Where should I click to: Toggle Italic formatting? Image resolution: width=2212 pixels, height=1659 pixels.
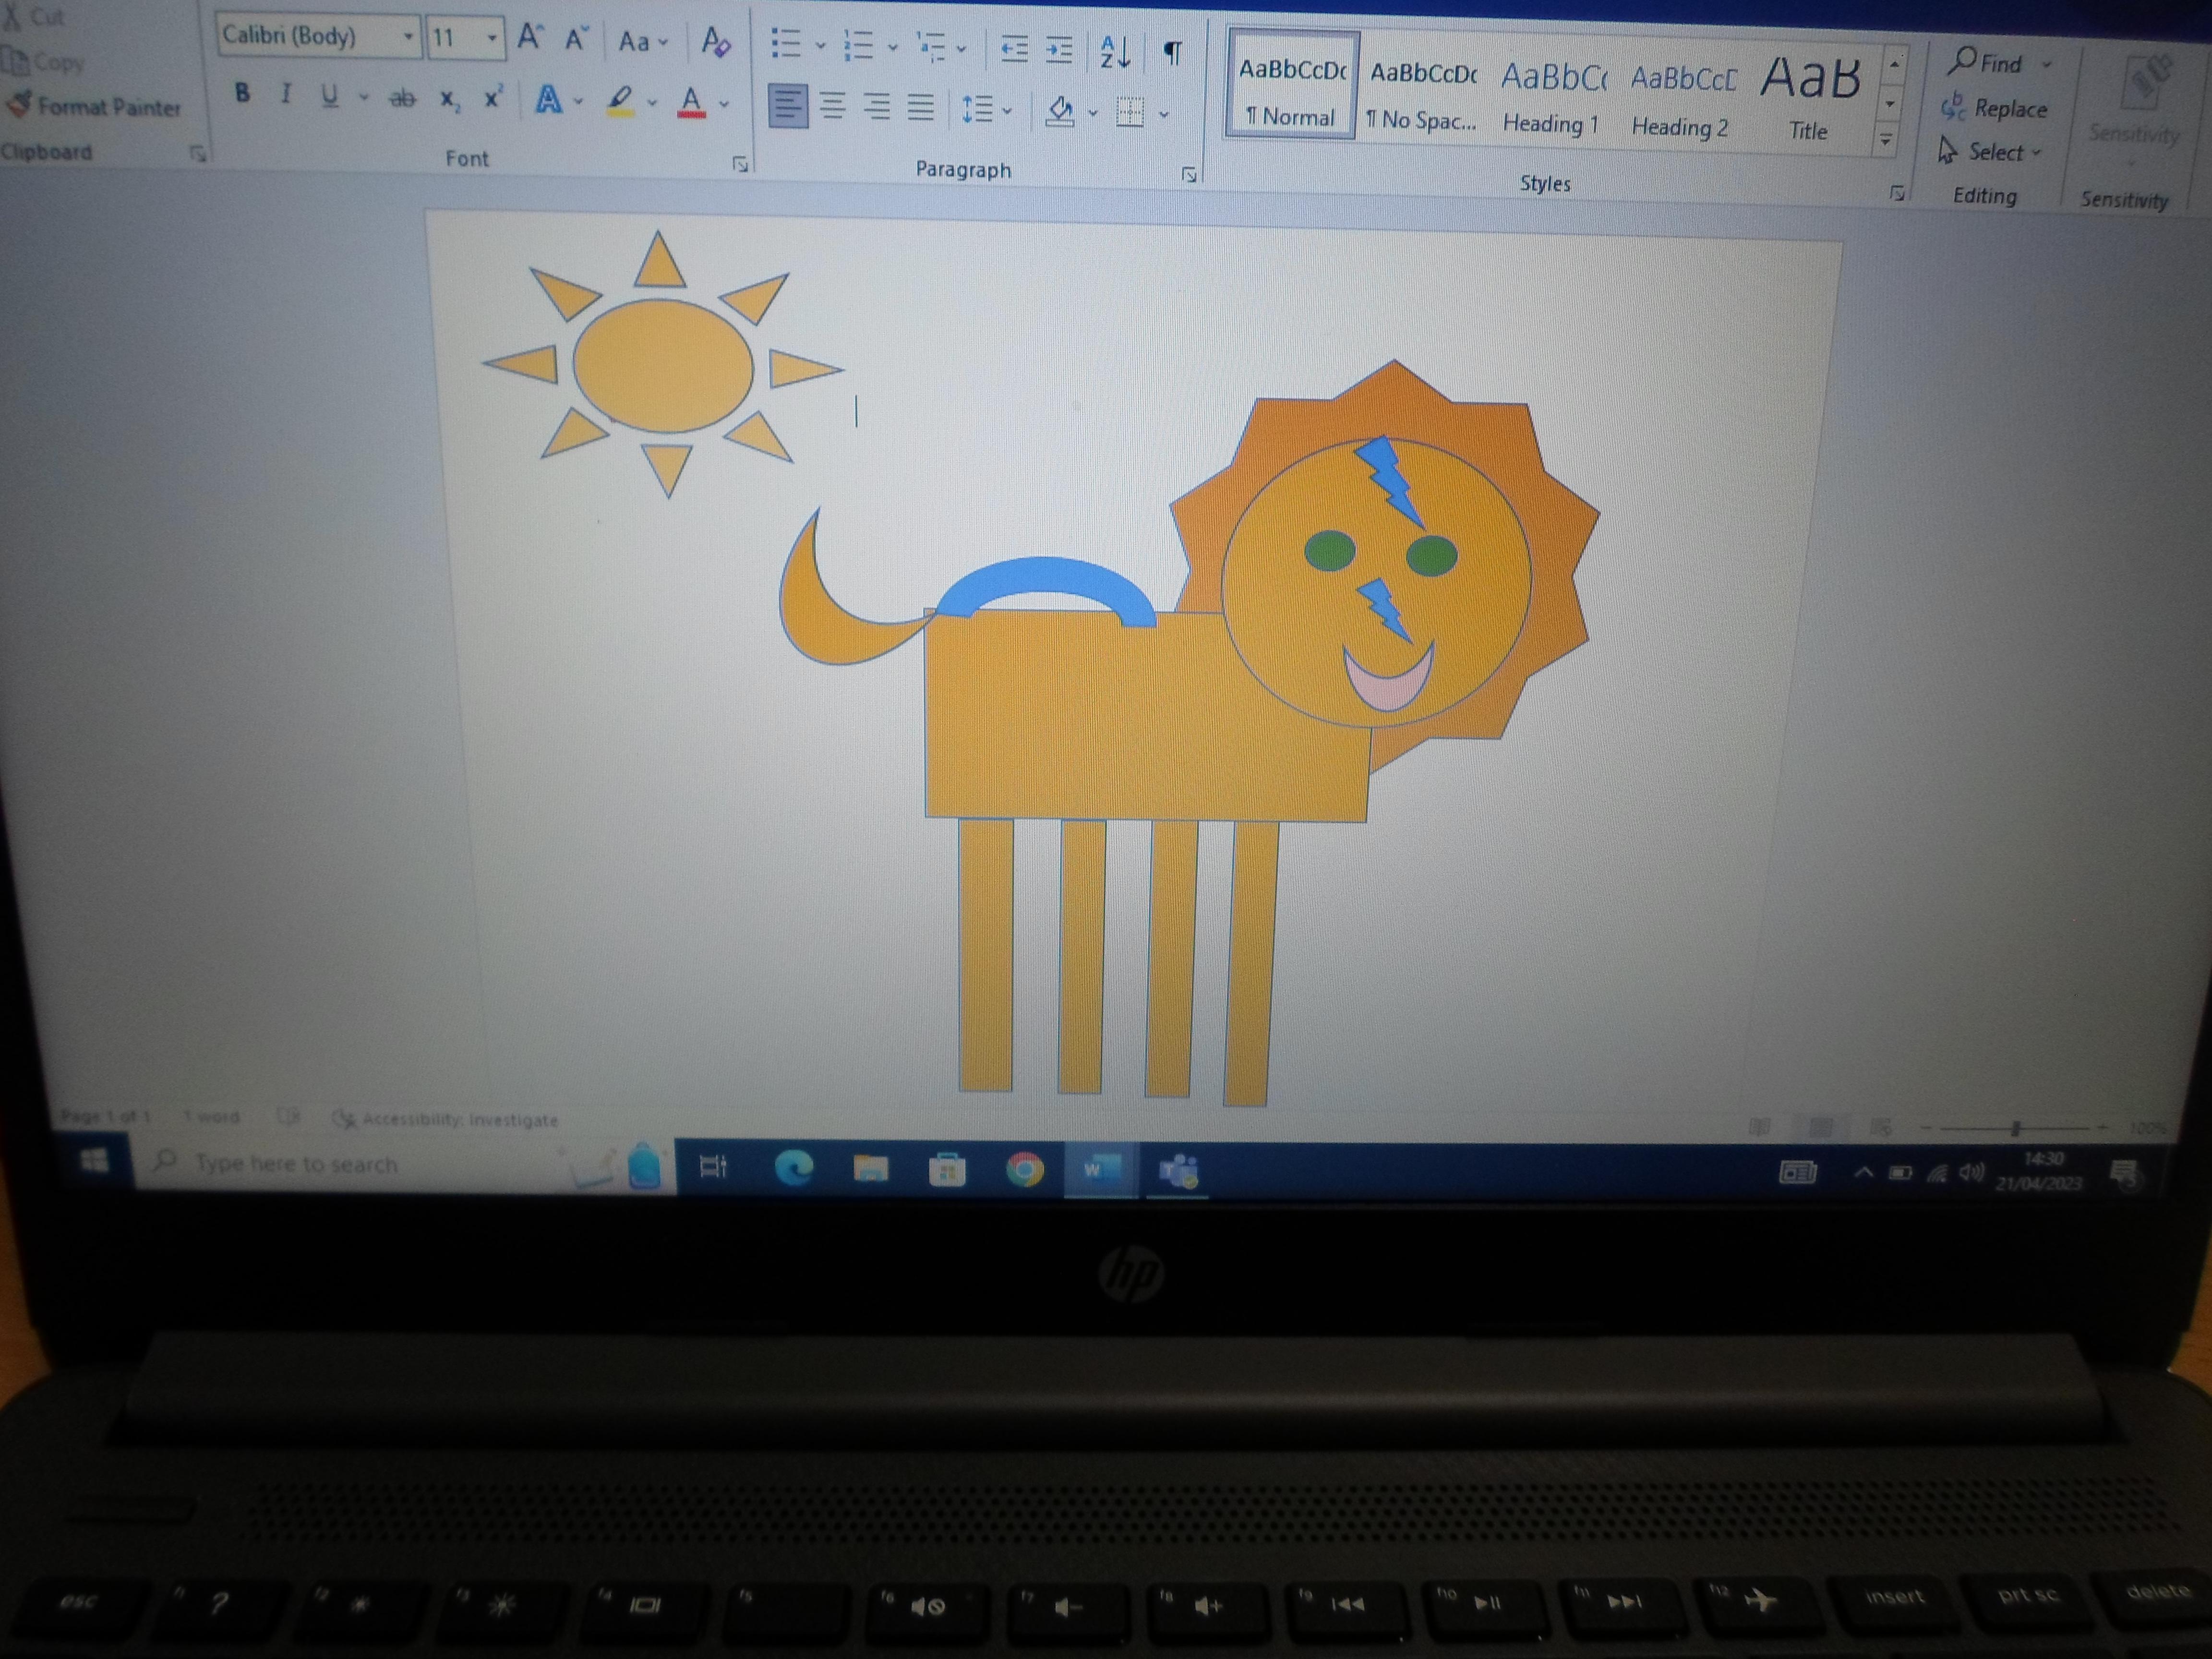point(286,94)
